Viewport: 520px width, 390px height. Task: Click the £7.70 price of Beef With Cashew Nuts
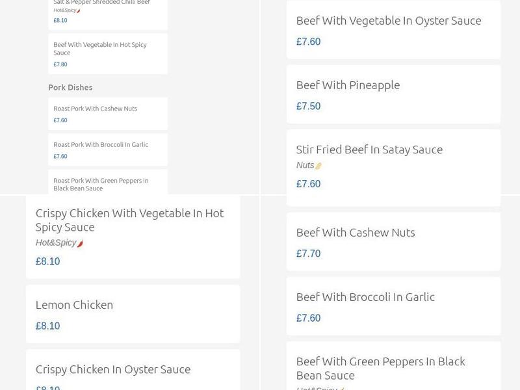(x=308, y=253)
